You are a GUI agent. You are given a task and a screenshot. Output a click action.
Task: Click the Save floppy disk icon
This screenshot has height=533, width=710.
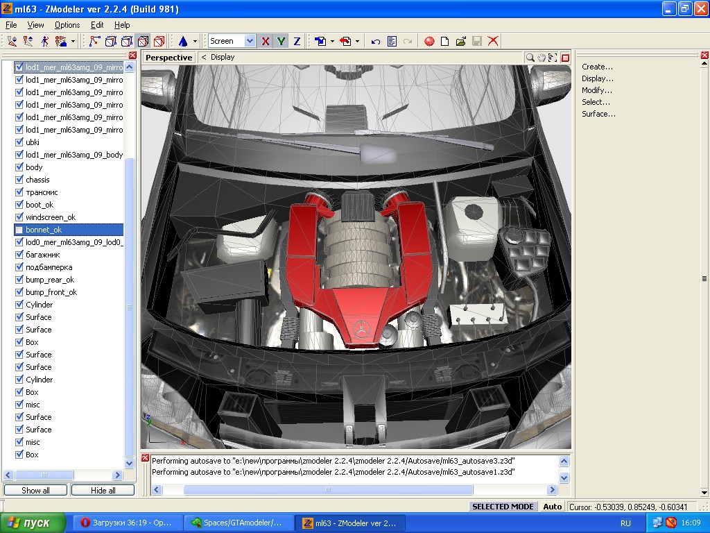[477, 41]
